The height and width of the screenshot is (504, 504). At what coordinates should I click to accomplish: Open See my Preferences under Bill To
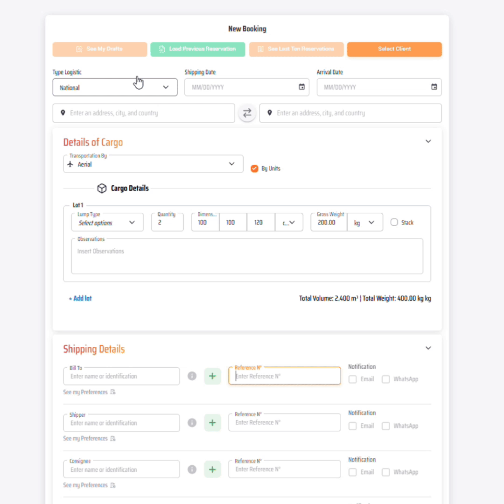pos(85,392)
